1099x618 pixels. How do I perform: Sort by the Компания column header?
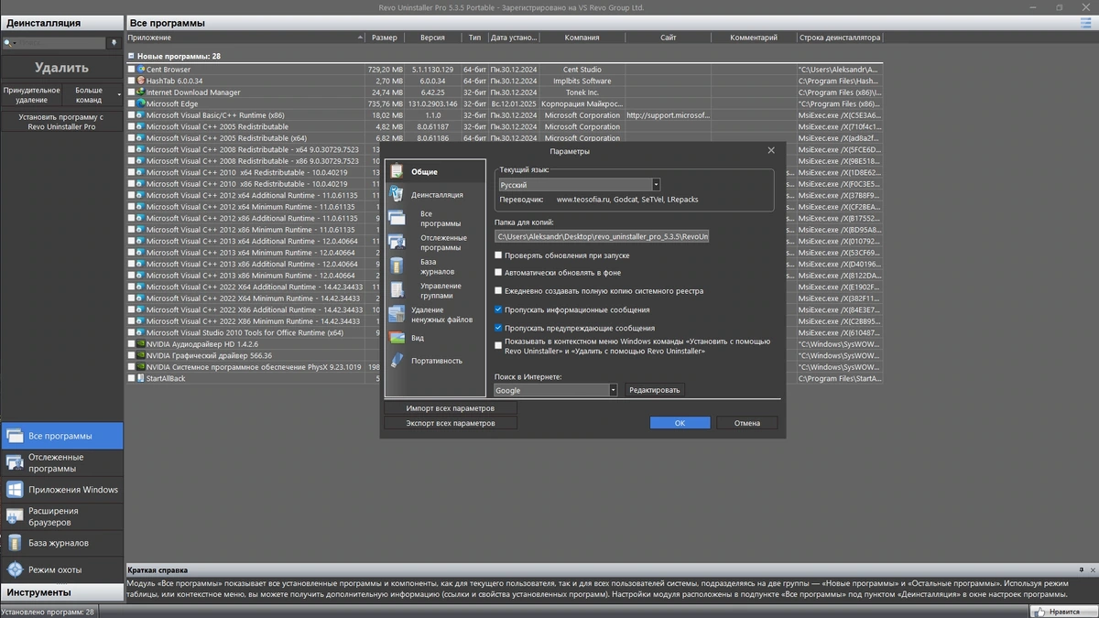(582, 38)
